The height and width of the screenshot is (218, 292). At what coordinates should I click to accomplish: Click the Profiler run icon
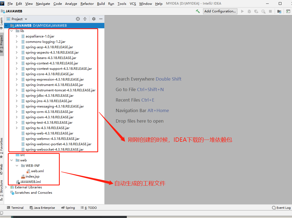point(263,11)
